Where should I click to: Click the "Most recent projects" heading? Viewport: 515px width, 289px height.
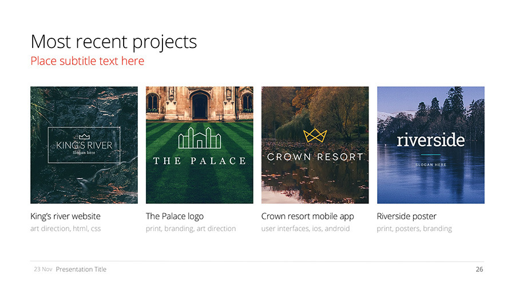[x=113, y=42]
